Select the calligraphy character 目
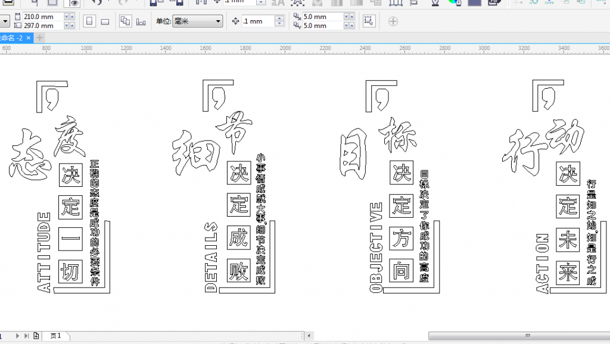 coord(353,154)
